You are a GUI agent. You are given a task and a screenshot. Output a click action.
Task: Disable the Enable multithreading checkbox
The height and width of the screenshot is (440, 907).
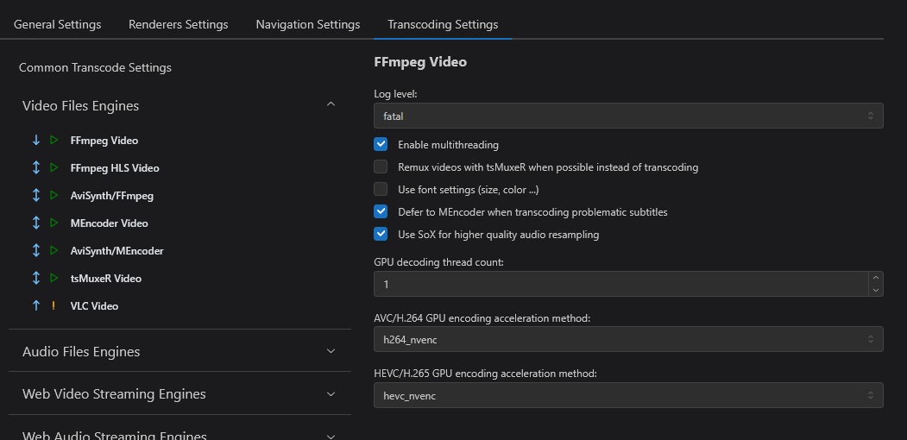tap(381, 144)
